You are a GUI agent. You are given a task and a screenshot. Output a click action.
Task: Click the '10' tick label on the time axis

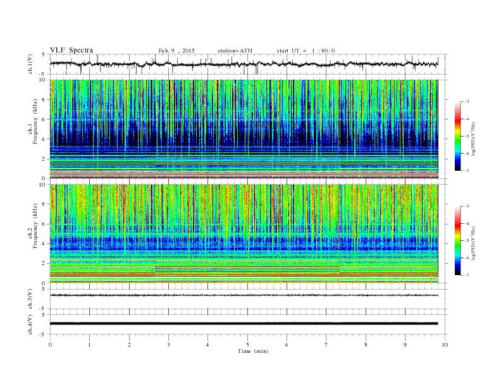445,345
